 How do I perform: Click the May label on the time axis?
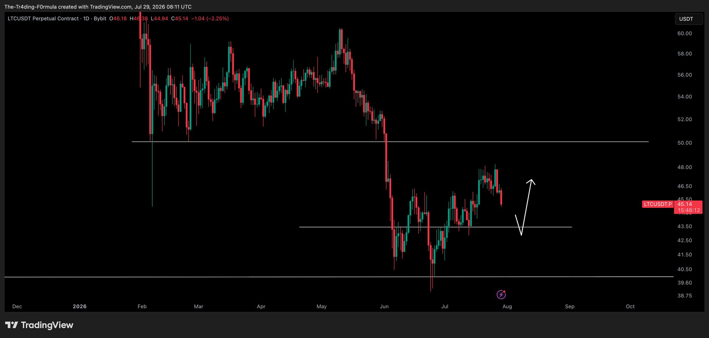tap(322, 306)
